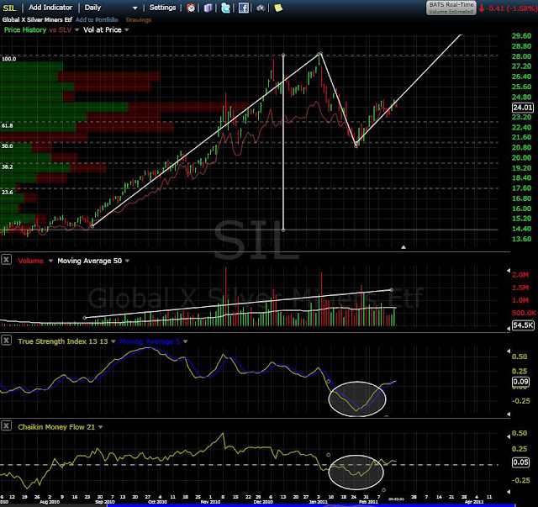Image resolution: width=538 pixels, height=507 pixels.
Task: Click the Price History label
Action: point(25,30)
